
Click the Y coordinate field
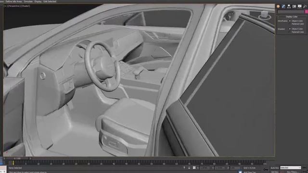pos(219,168)
